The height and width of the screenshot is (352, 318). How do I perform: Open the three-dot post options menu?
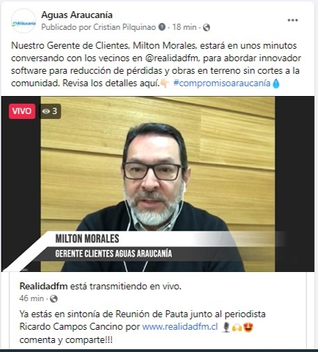292,20
